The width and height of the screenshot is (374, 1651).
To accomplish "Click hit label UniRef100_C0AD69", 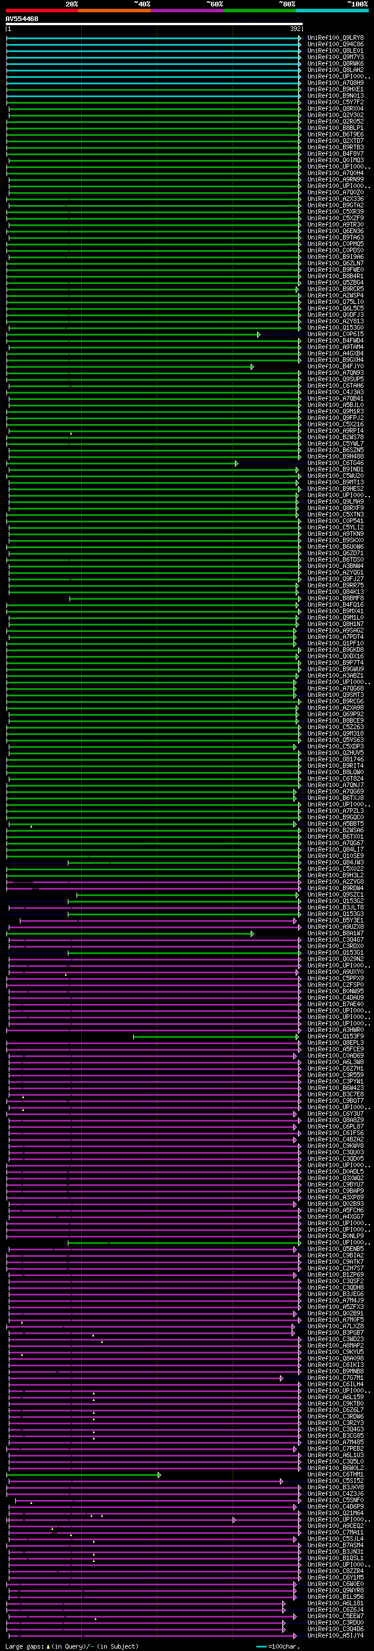I will [335, 1055].
